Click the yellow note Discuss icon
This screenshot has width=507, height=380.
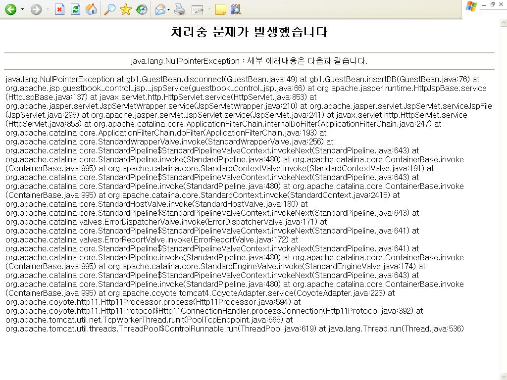pyautogui.click(x=220, y=9)
